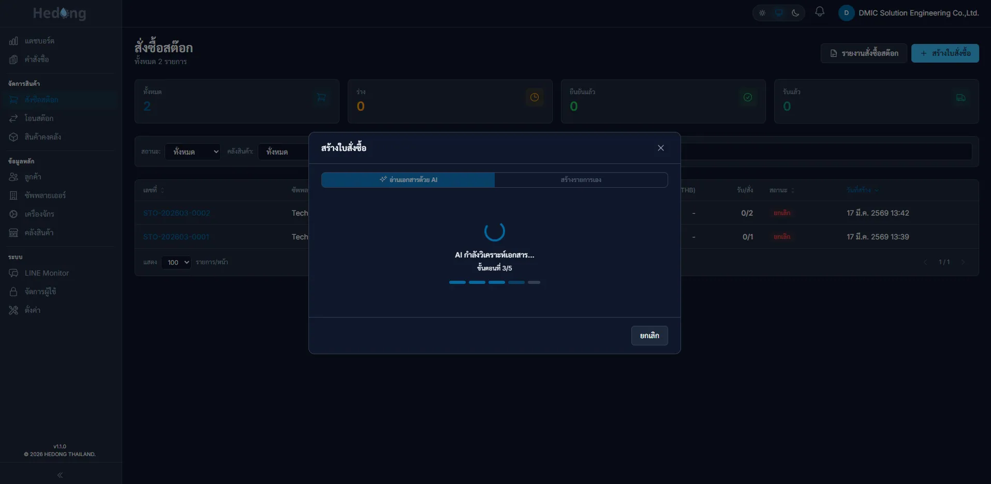
Task: Open the คลังสินค้า warehouse filter dropdown
Action: [x=284, y=152]
